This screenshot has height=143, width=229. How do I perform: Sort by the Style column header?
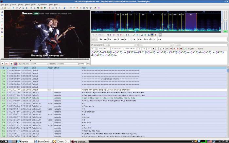34,68
